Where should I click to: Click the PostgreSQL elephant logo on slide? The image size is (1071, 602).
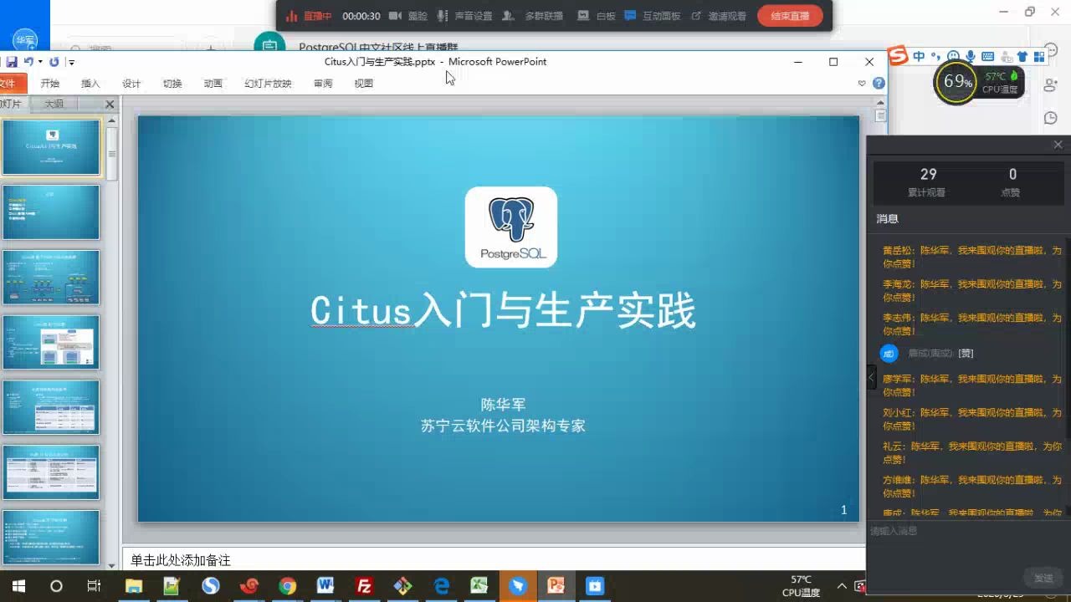click(511, 227)
